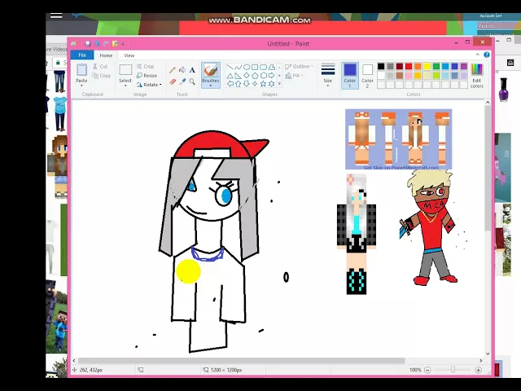This screenshot has height=391, width=521.
Task: Open the shape Outline dropdown
Action: 299,67
